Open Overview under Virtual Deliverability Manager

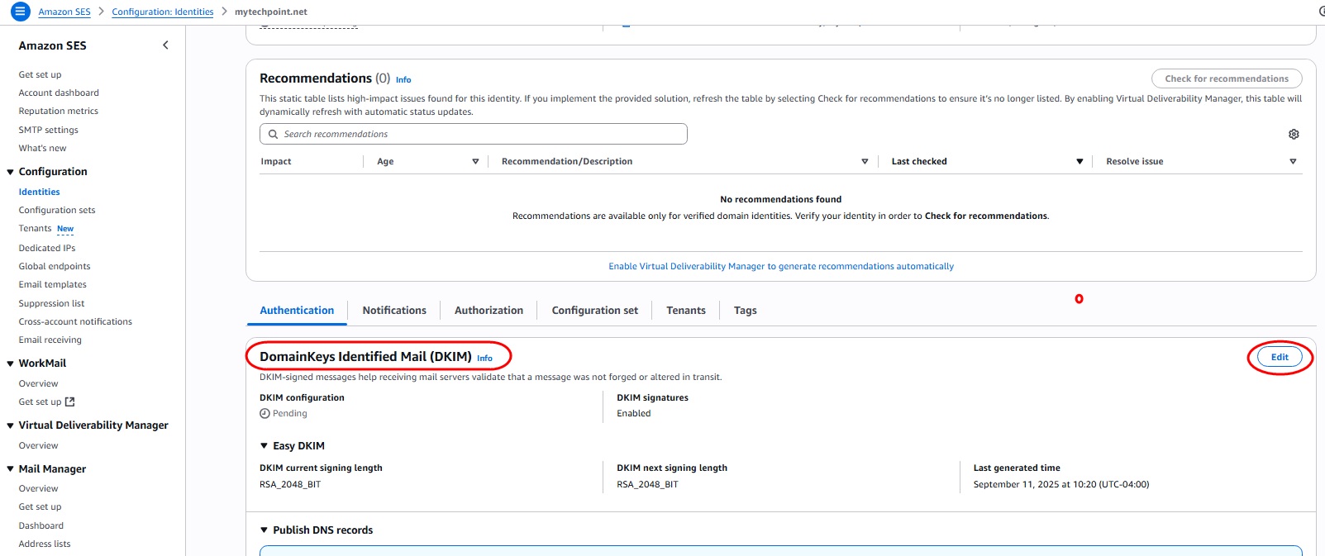[x=38, y=446]
